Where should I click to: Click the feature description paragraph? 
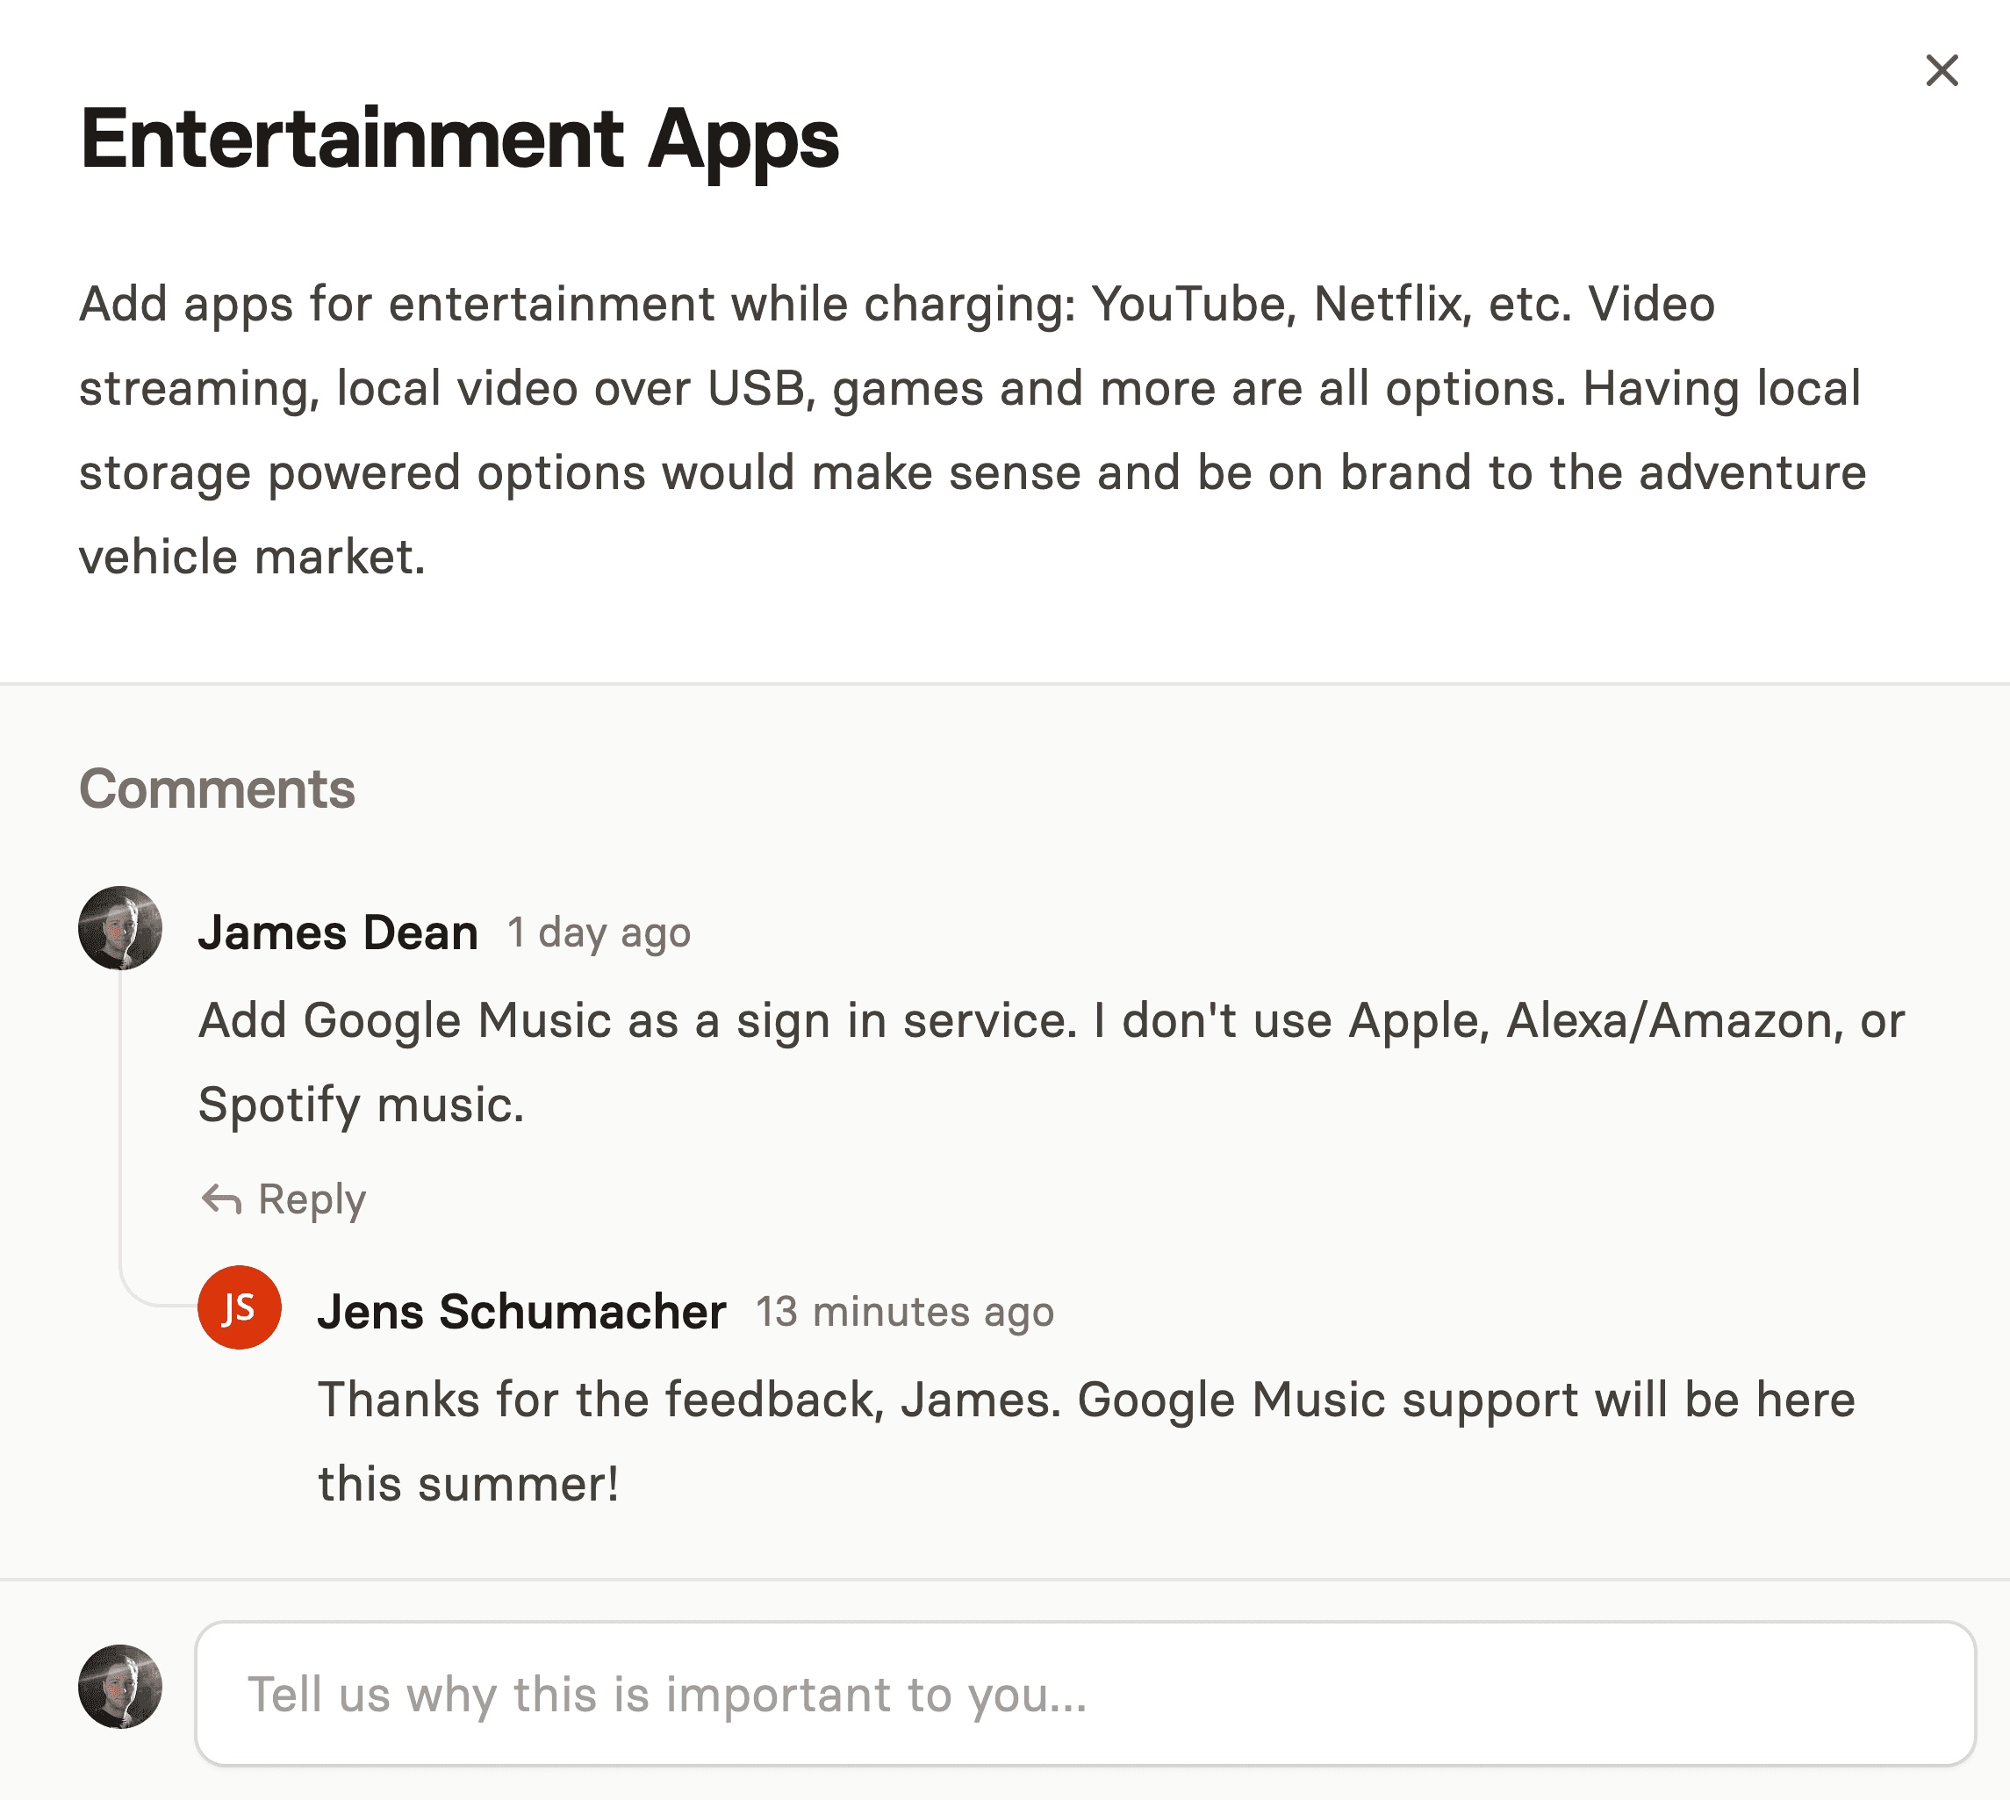pyautogui.click(x=974, y=430)
